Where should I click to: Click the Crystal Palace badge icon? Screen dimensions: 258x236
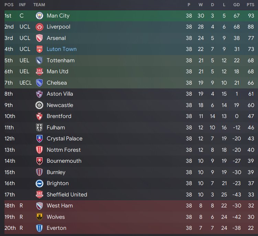(39, 139)
